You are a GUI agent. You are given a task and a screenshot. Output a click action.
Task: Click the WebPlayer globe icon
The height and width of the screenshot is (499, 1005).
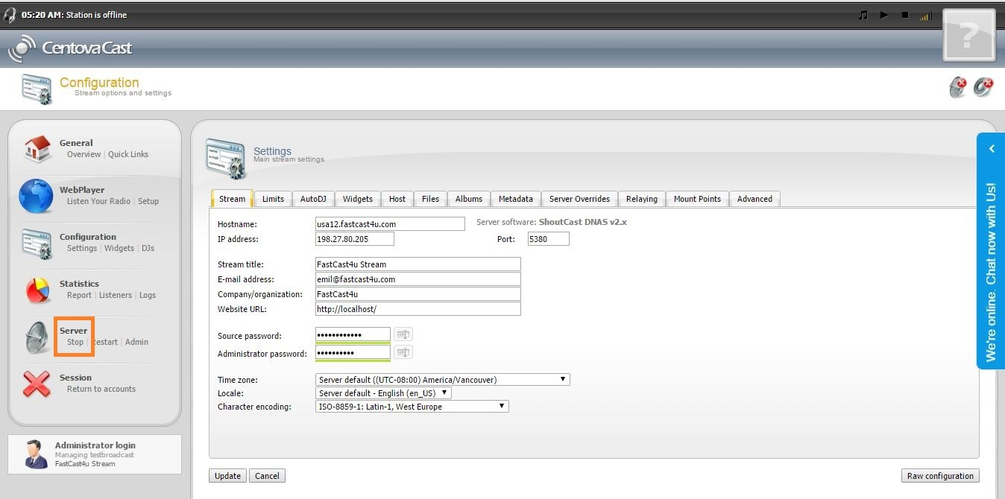pyautogui.click(x=37, y=197)
